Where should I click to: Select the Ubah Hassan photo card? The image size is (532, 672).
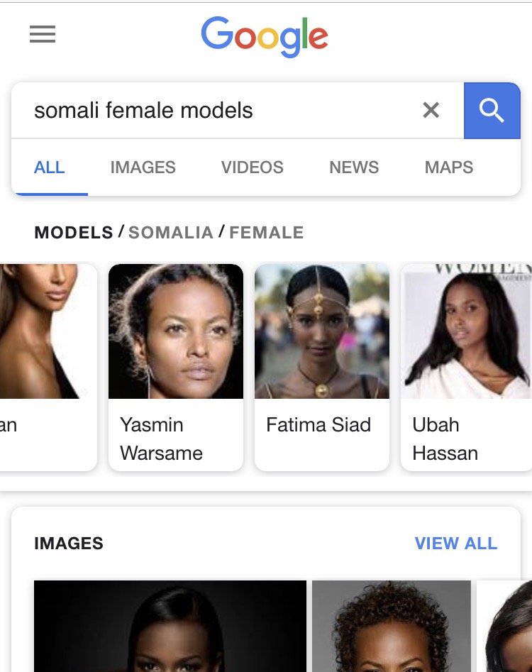(466, 365)
